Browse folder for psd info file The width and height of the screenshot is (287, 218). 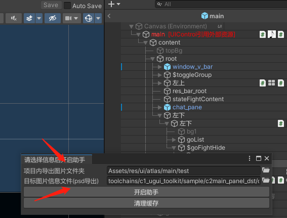(x=266, y=181)
